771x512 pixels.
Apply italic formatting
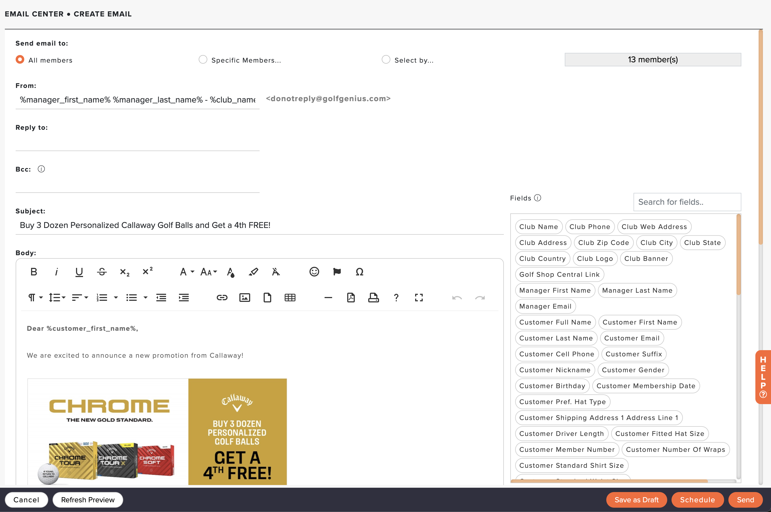click(56, 272)
